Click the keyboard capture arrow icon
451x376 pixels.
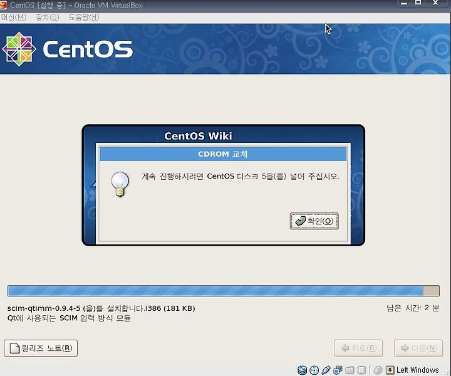click(390, 370)
